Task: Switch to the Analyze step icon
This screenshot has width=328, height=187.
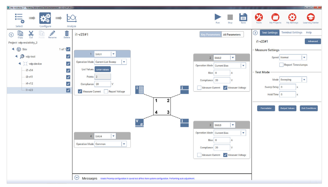Action: pos(72,19)
